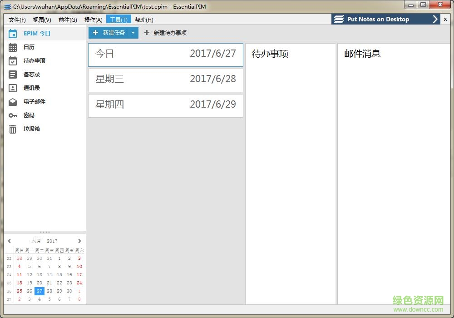Open the 通讯录 (Contacts) icon
The width and height of the screenshot is (454, 318).
pyautogui.click(x=12, y=88)
